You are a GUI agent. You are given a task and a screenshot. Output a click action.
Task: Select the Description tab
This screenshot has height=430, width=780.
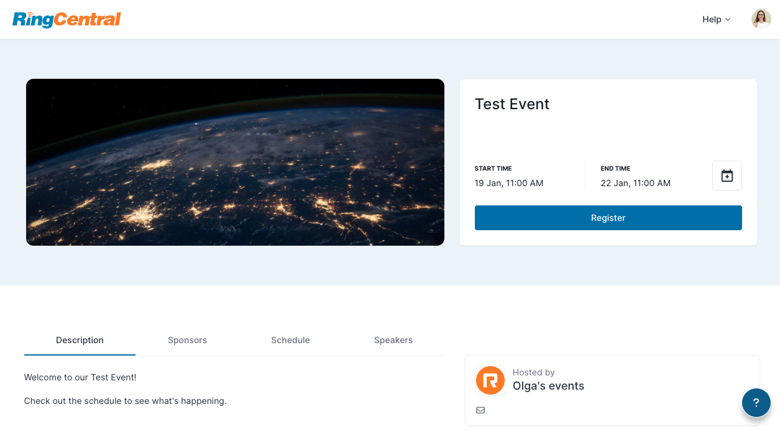(x=80, y=340)
